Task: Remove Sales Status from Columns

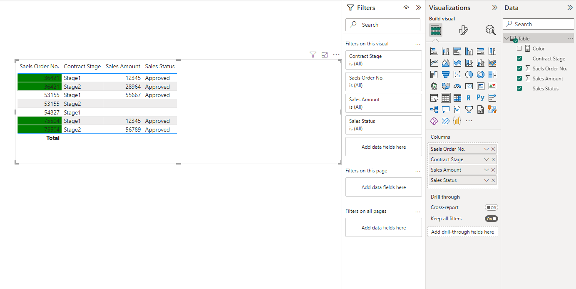Action: [493, 180]
